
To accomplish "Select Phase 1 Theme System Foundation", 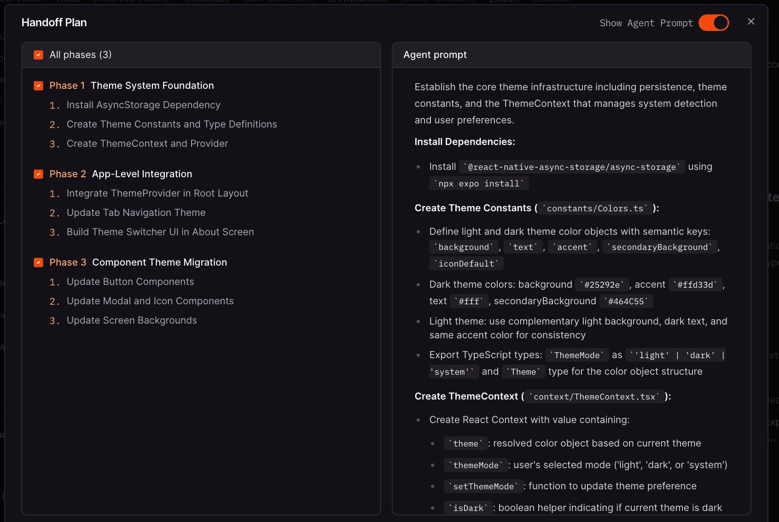I will coord(152,86).
